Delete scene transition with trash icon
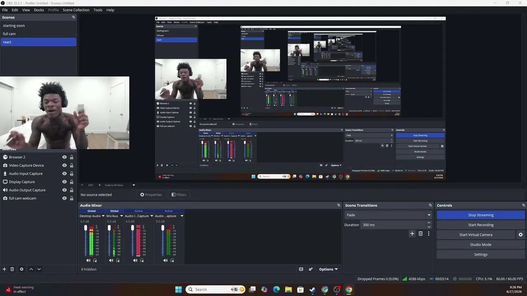The height and width of the screenshot is (296, 527). pos(420,234)
